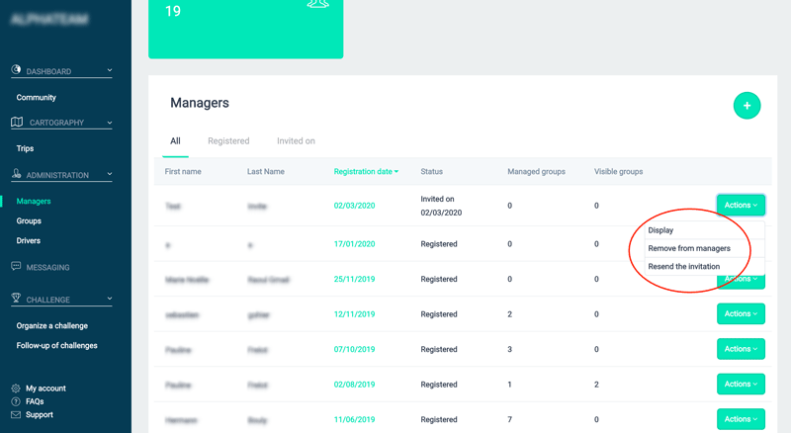Screen dimensions: 791x433
Task: Switch to the Invited on tab
Action: tap(296, 141)
